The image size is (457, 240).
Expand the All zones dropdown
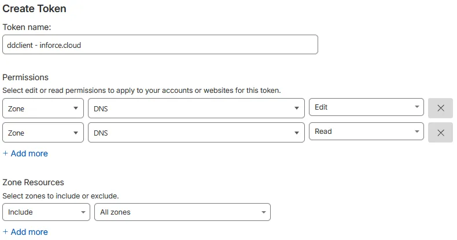[x=182, y=212]
